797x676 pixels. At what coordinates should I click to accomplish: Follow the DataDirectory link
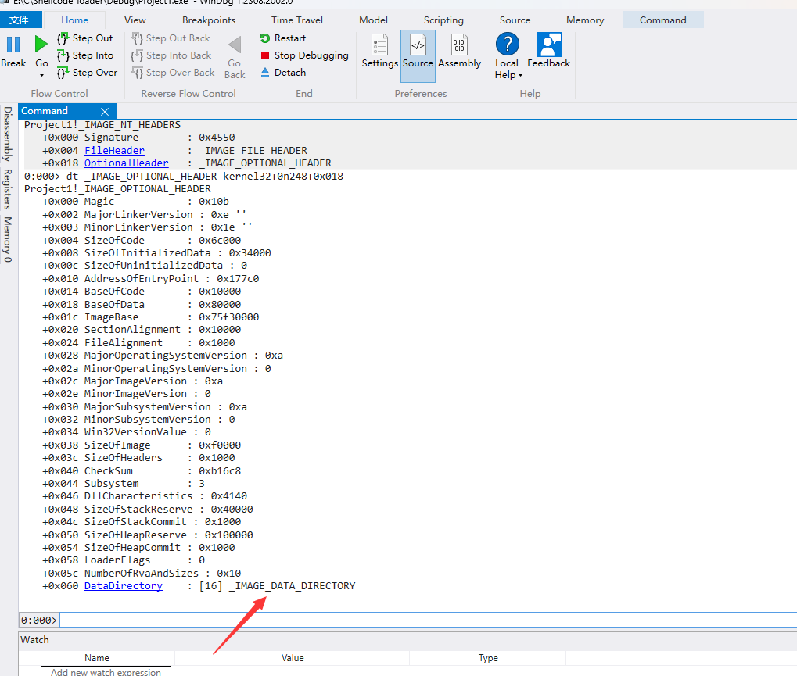[x=123, y=586]
